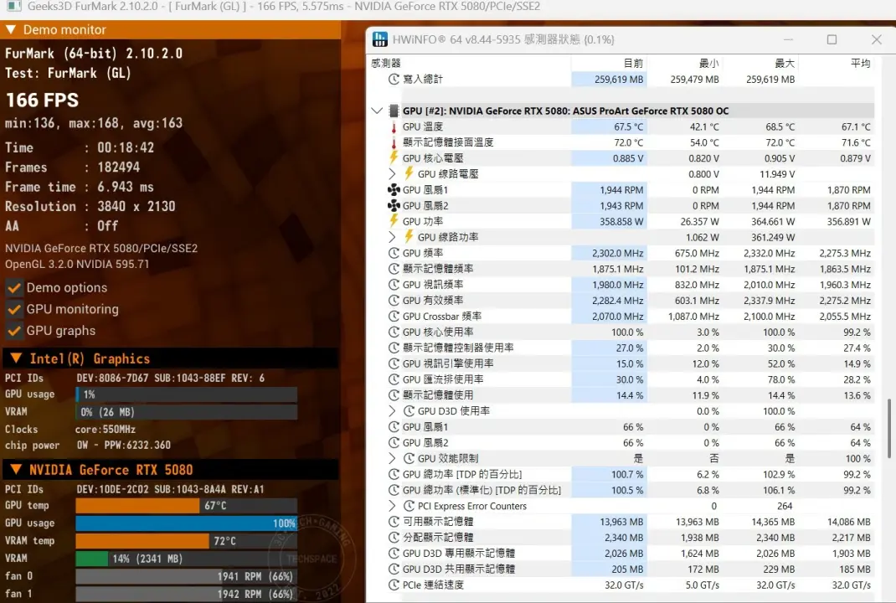The height and width of the screenshot is (603, 896).
Task: Click the lightning icon beside GPU 功率
Action: [x=394, y=221]
